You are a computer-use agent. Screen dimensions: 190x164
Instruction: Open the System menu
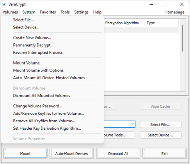[29, 12]
